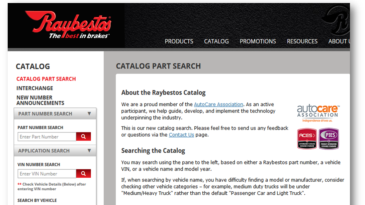Click the PIES exchange standard badge
This screenshot has width=365, height=205.
point(329,138)
